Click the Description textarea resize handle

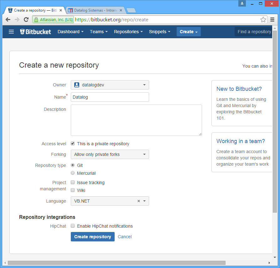200,134
